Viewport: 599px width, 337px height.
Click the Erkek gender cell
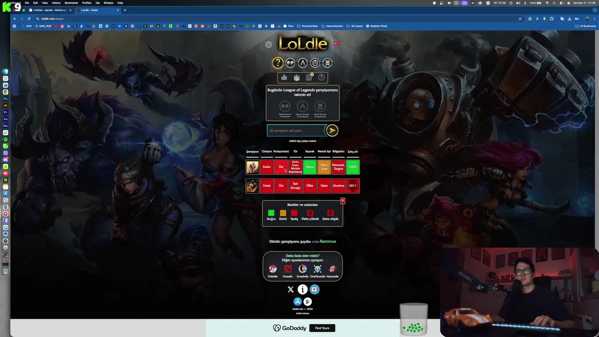point(267,186)
